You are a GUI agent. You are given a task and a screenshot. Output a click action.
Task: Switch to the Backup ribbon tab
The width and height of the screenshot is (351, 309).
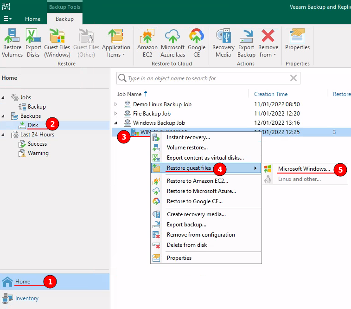(x=64, y=19)
